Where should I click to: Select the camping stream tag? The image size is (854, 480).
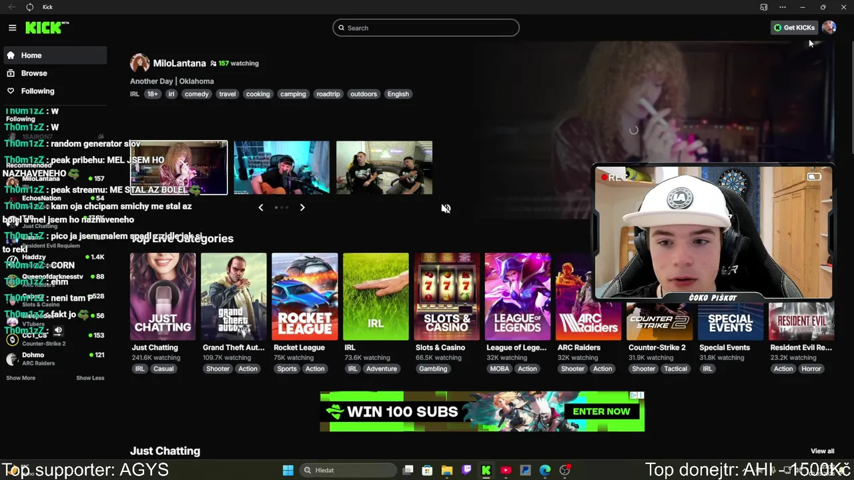point(293,94)
